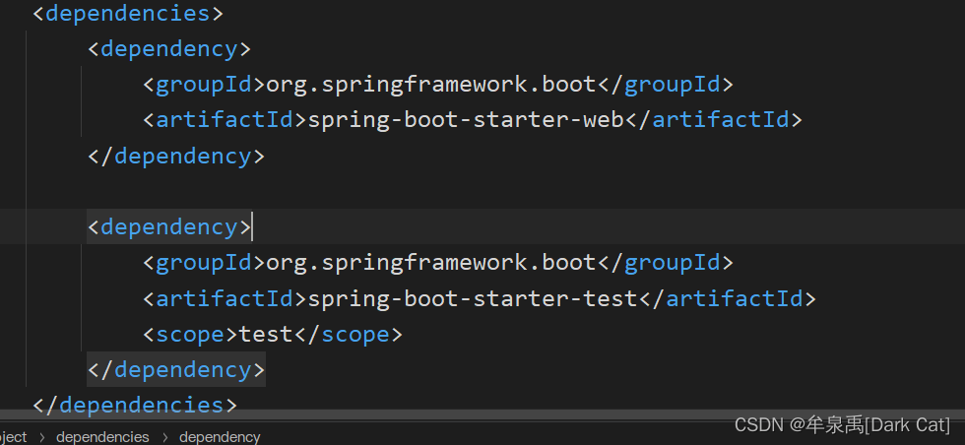Click breadcrumb chevron before dependency
Image resolution: width=965 pixels, height=445 pixels.
[x=164, y=436]
